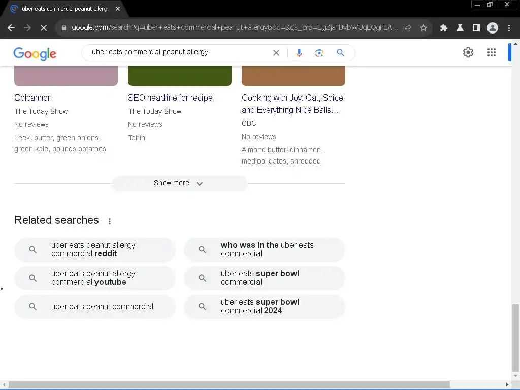Screen dimensions: 520x390
Task: Click the green SEO headline recipe thumbnail
Action: click(x=180, y=76)
